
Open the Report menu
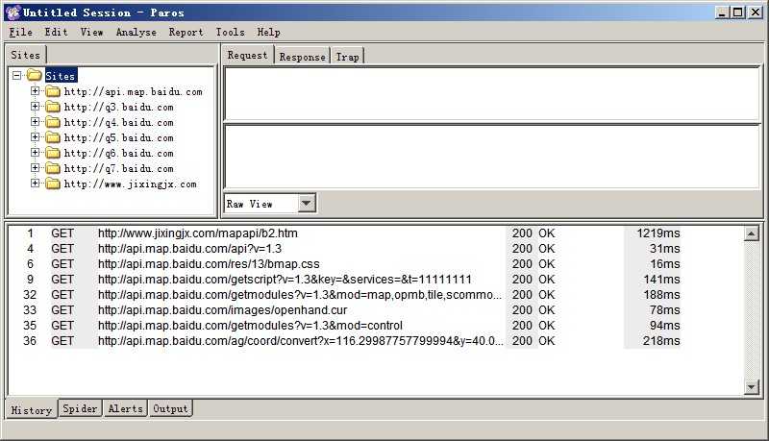click(x=186, y=33)
